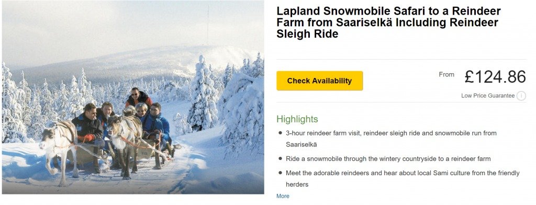Click the £124.86 price
The height and width of the screenshot is (205, 536).
495,77
